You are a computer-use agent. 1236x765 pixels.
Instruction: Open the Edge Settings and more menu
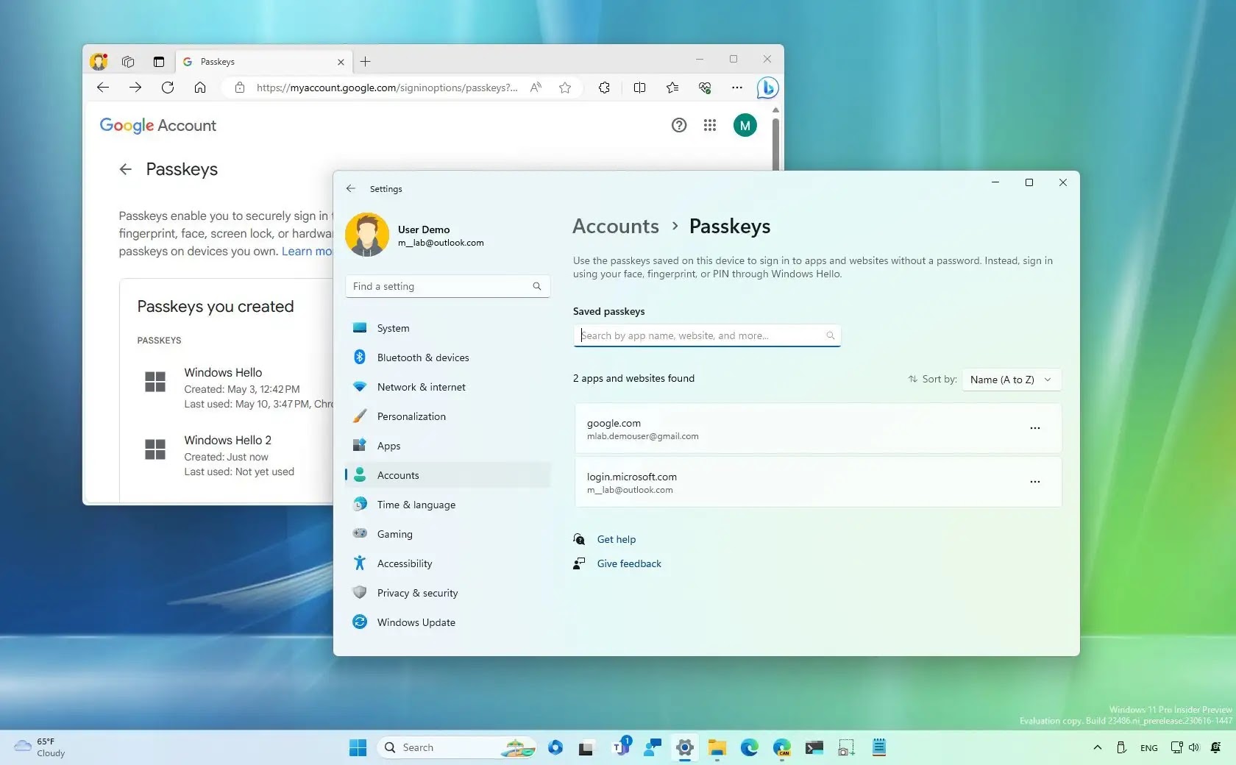[x=736, y=88]
